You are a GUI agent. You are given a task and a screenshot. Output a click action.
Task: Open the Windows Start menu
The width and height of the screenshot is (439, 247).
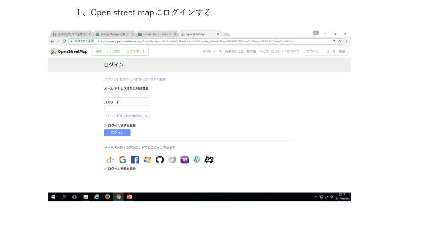tap(53, 197)
